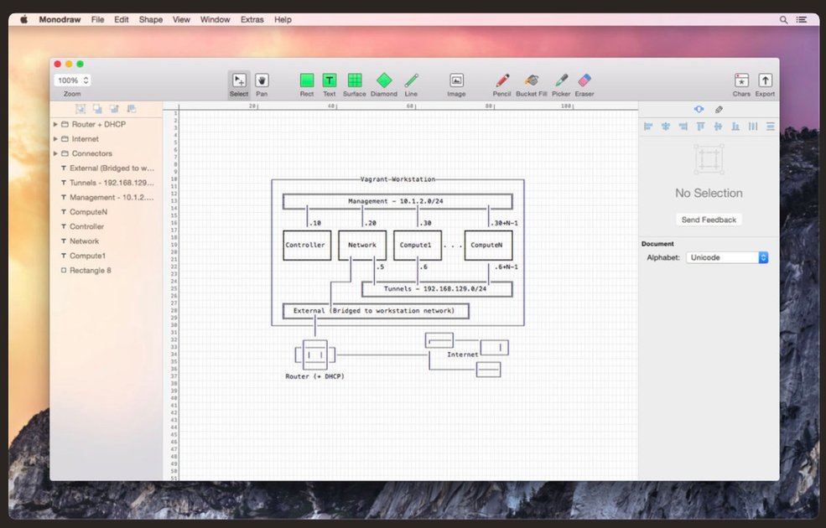Toggle the style inspector eye tab
The height and width of the screenshot is (528, 826).
coord(699,109)
